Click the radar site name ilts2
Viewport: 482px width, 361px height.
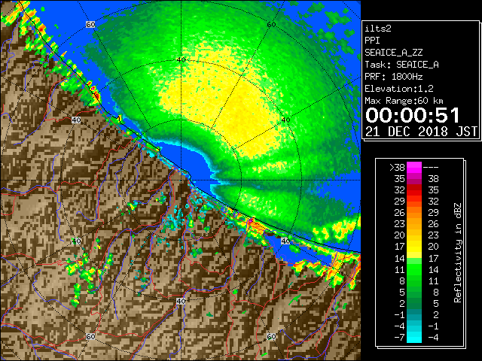(378, 29)
